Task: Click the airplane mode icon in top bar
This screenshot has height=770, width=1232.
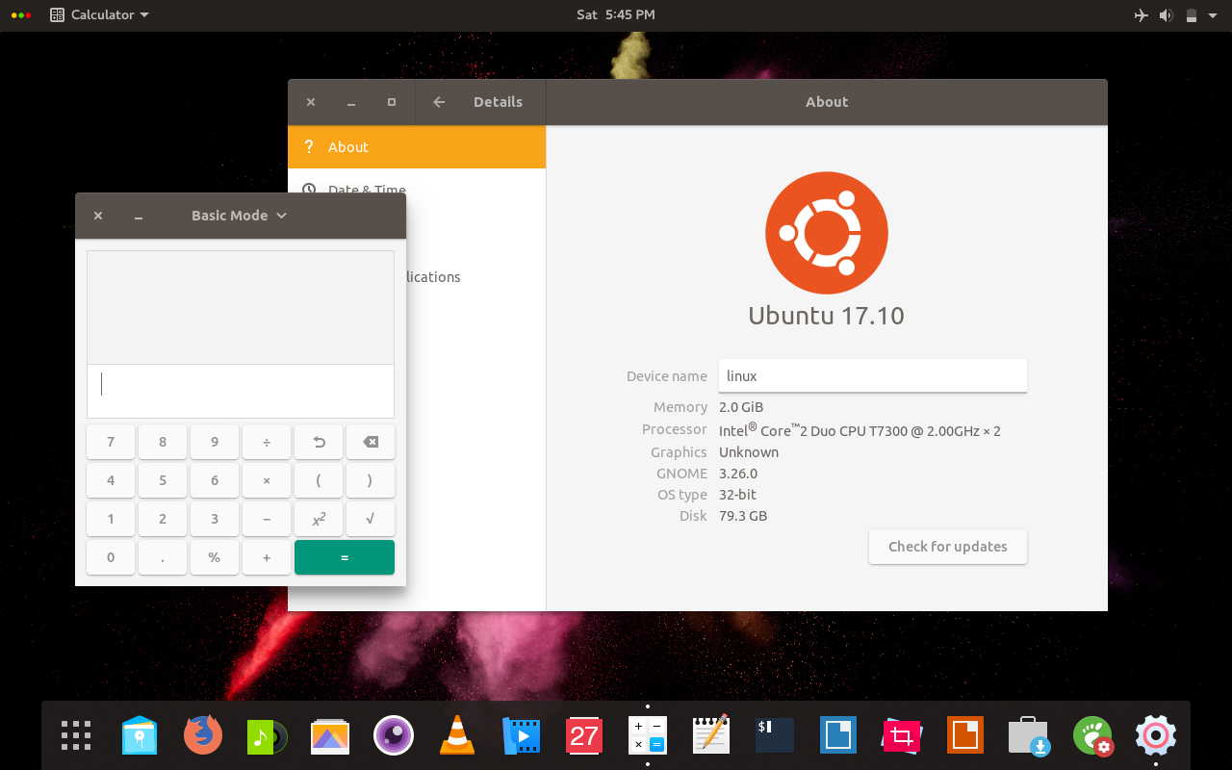Action: coord(1142,15)
